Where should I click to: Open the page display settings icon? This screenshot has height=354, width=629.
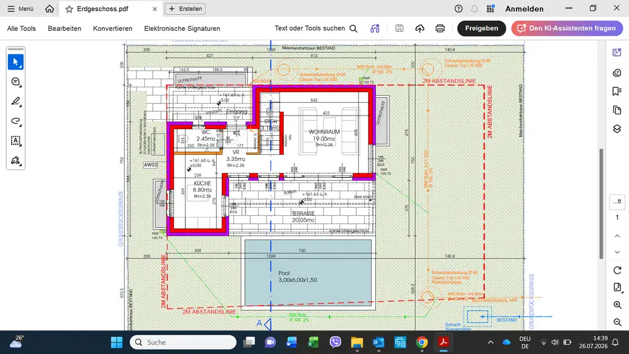617,288
